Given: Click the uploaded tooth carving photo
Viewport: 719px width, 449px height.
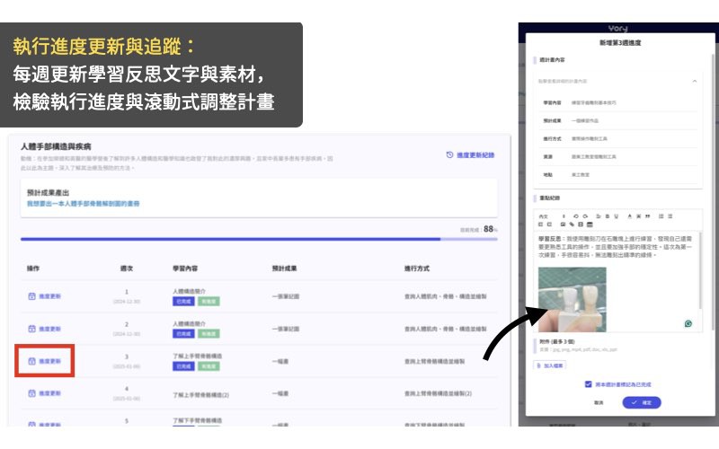Looking at the screenshot, I should coord(572,297).
